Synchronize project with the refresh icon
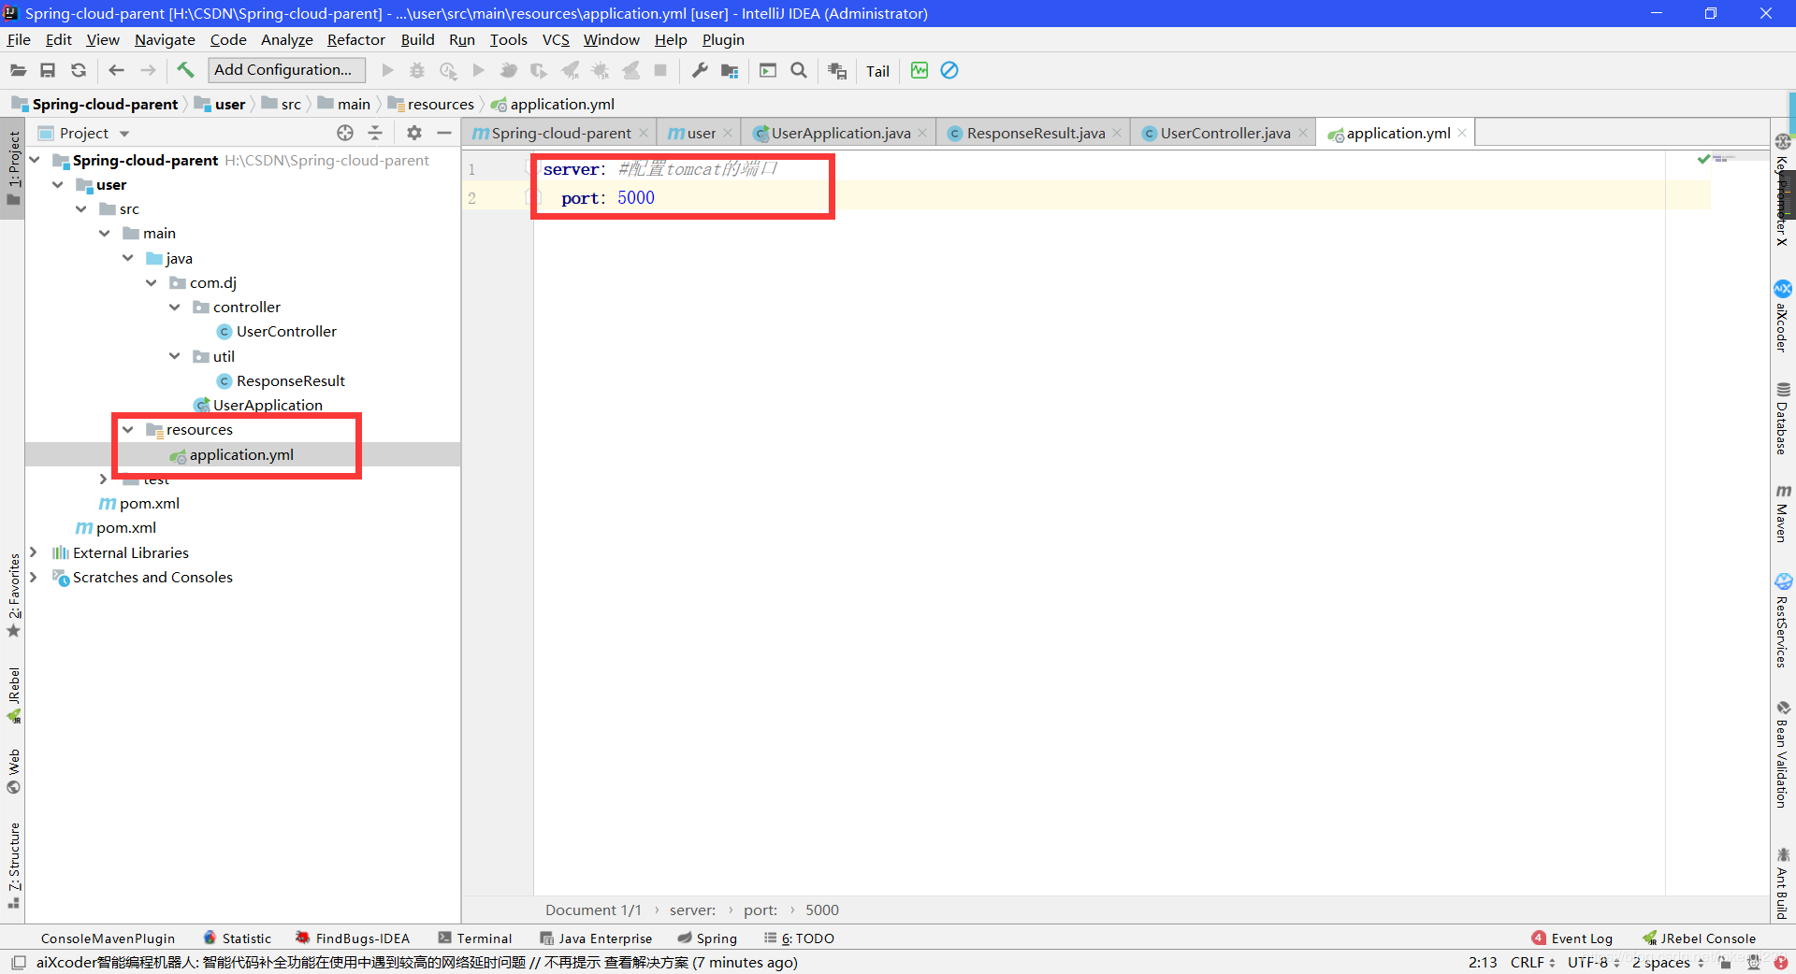Image resolution: width=1796 pixels, height=974 pixels. (x=79, y=70)
